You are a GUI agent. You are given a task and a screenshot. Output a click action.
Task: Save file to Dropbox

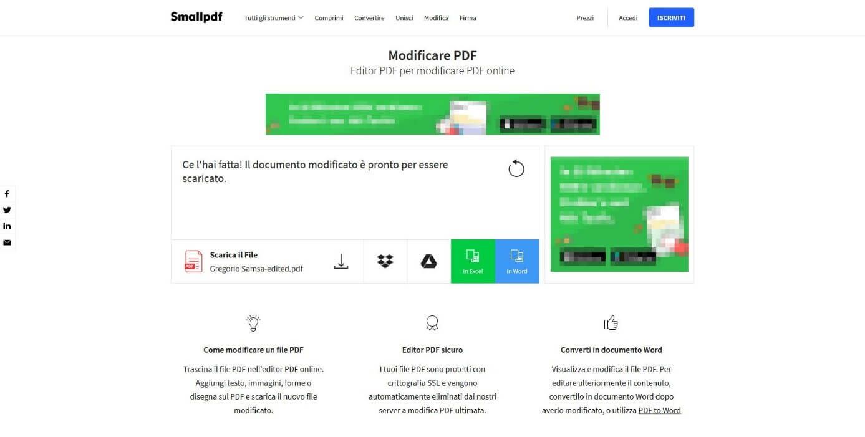point(385,261)
